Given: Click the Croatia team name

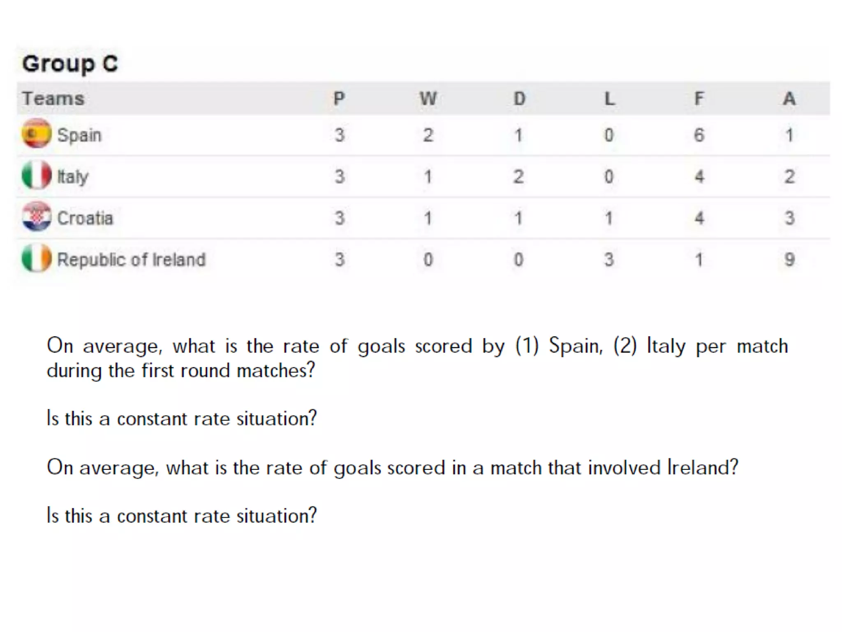Looking at the screenshot, I should pyautogui.click(x=85, y=218).
